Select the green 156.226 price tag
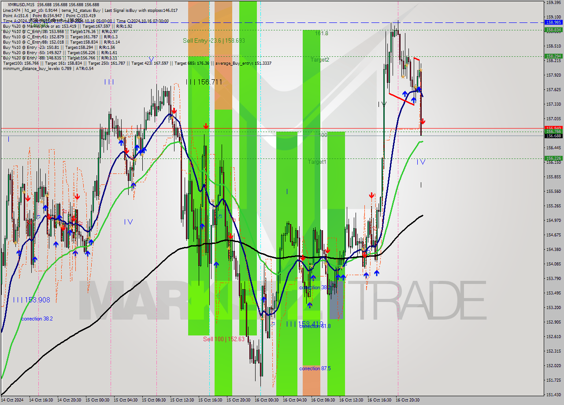The height and width of the screenshot is (405, 564). [x=553, y=158]
